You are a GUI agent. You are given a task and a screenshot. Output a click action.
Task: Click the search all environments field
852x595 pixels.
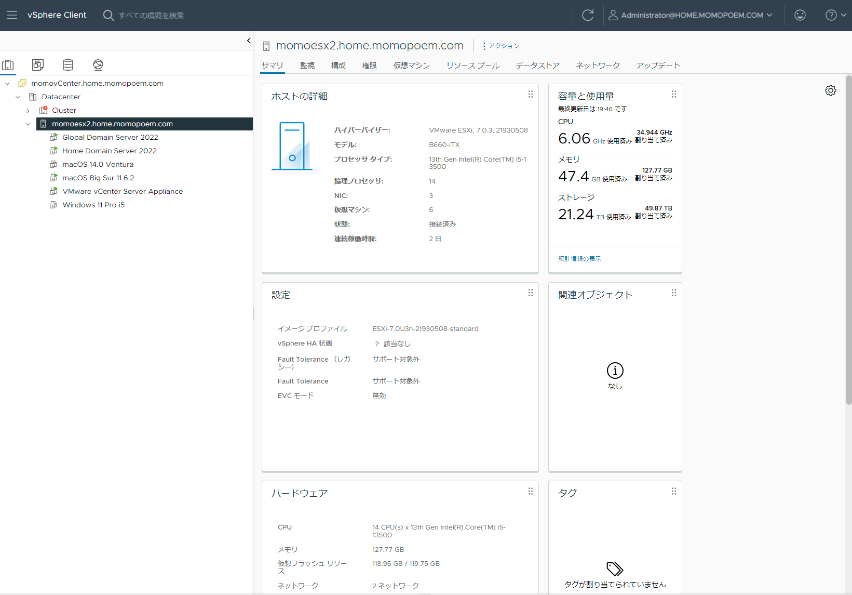[151, 15]
